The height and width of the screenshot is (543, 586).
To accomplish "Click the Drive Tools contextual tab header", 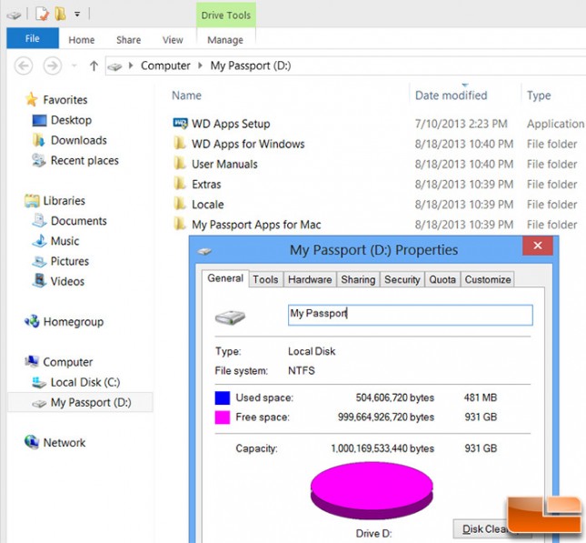I will tap(226, 15).
